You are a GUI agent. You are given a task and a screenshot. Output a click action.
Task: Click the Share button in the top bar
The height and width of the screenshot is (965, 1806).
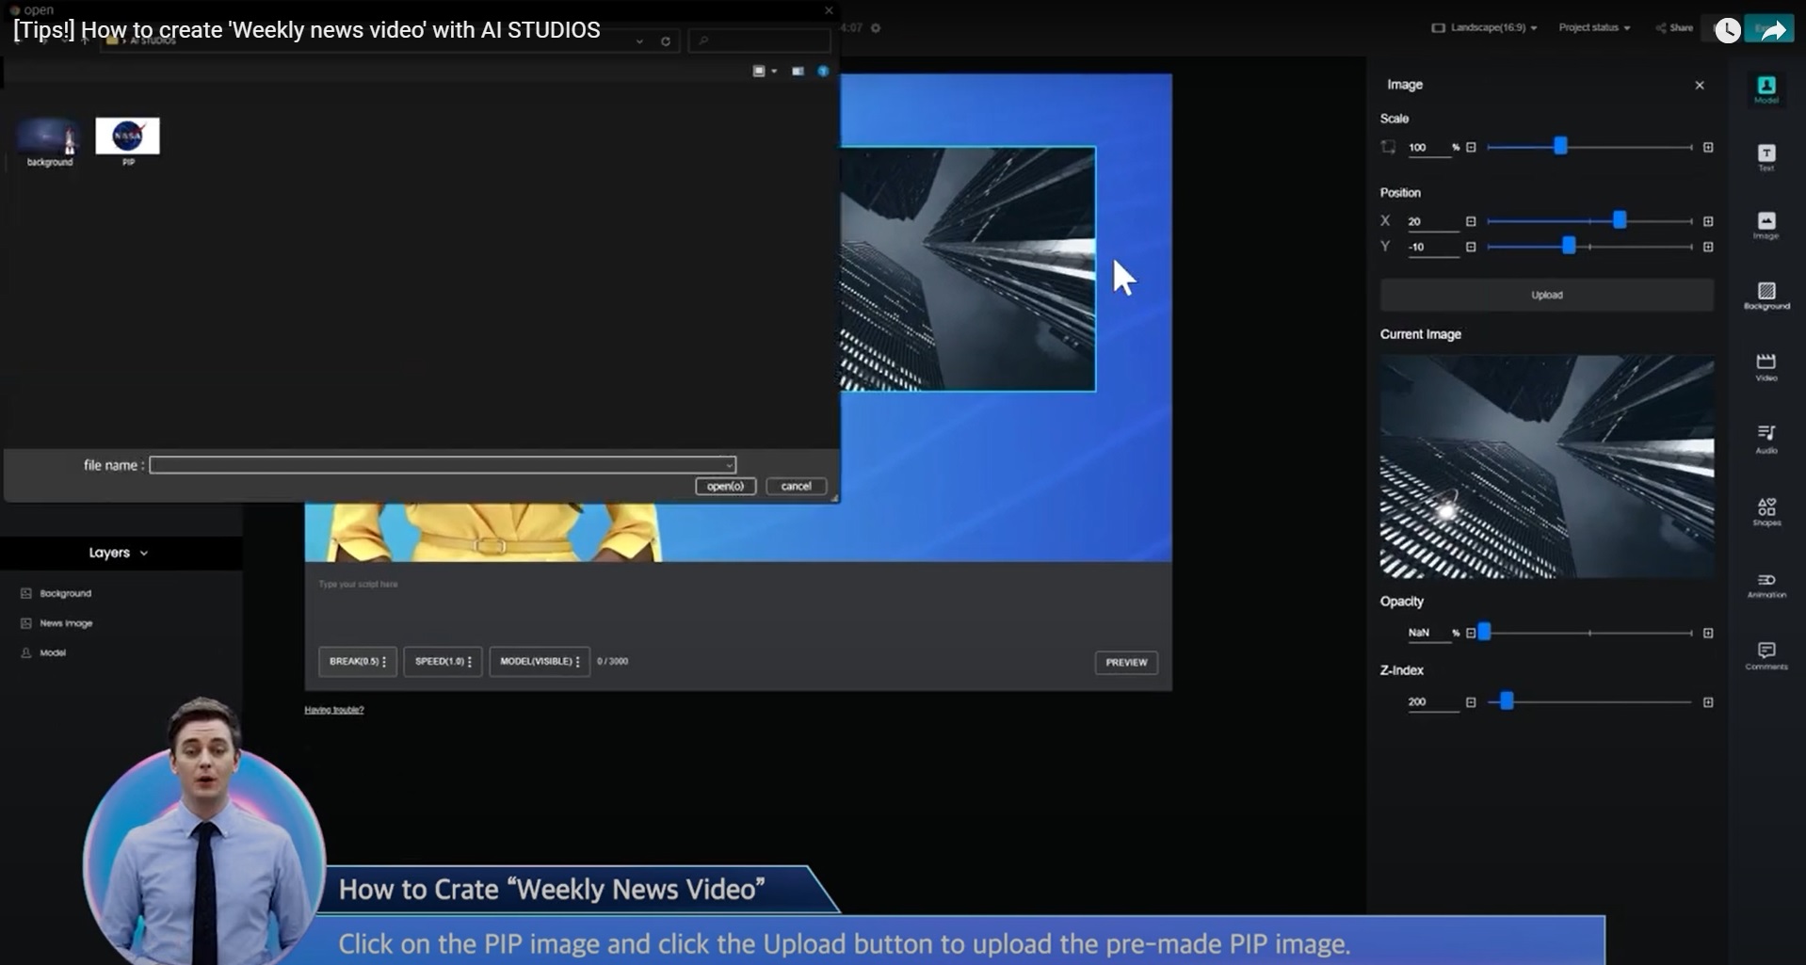(x=1674, y=28)
